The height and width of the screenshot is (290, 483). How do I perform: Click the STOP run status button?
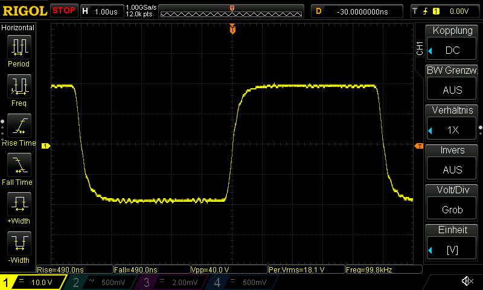pos(64,11)
